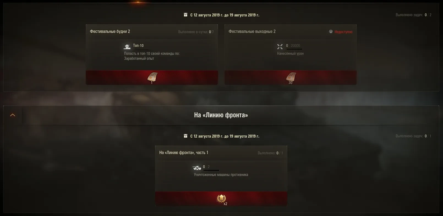Click the lock icon beside Недоступно
This screenshot has width=443, height=216.
[x=331, y=32]
